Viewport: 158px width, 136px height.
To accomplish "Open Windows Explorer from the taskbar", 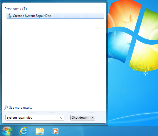I will [x=40, y=131].
